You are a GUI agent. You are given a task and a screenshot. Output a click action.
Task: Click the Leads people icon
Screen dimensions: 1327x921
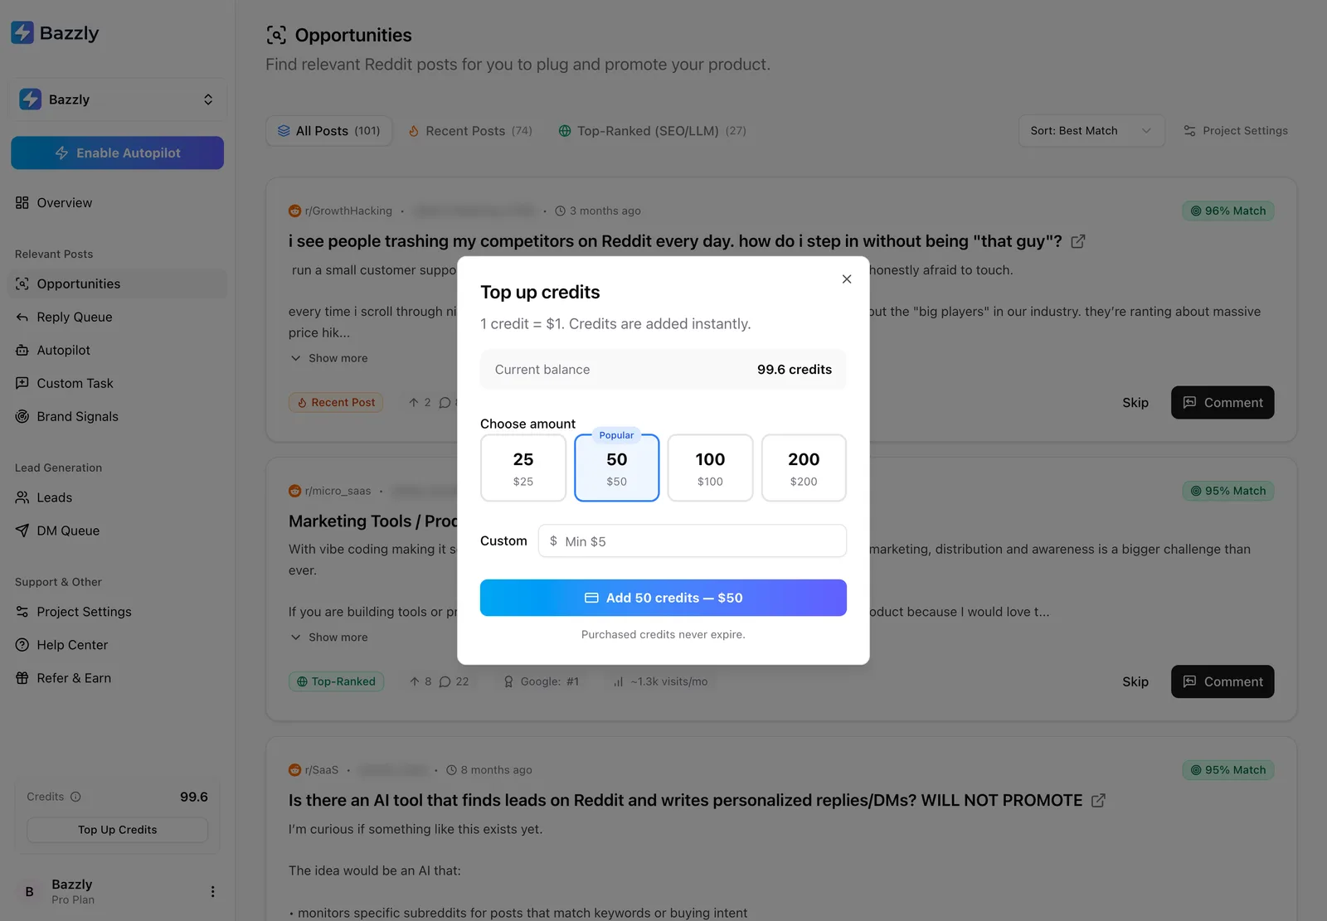[x=22, y=498]
